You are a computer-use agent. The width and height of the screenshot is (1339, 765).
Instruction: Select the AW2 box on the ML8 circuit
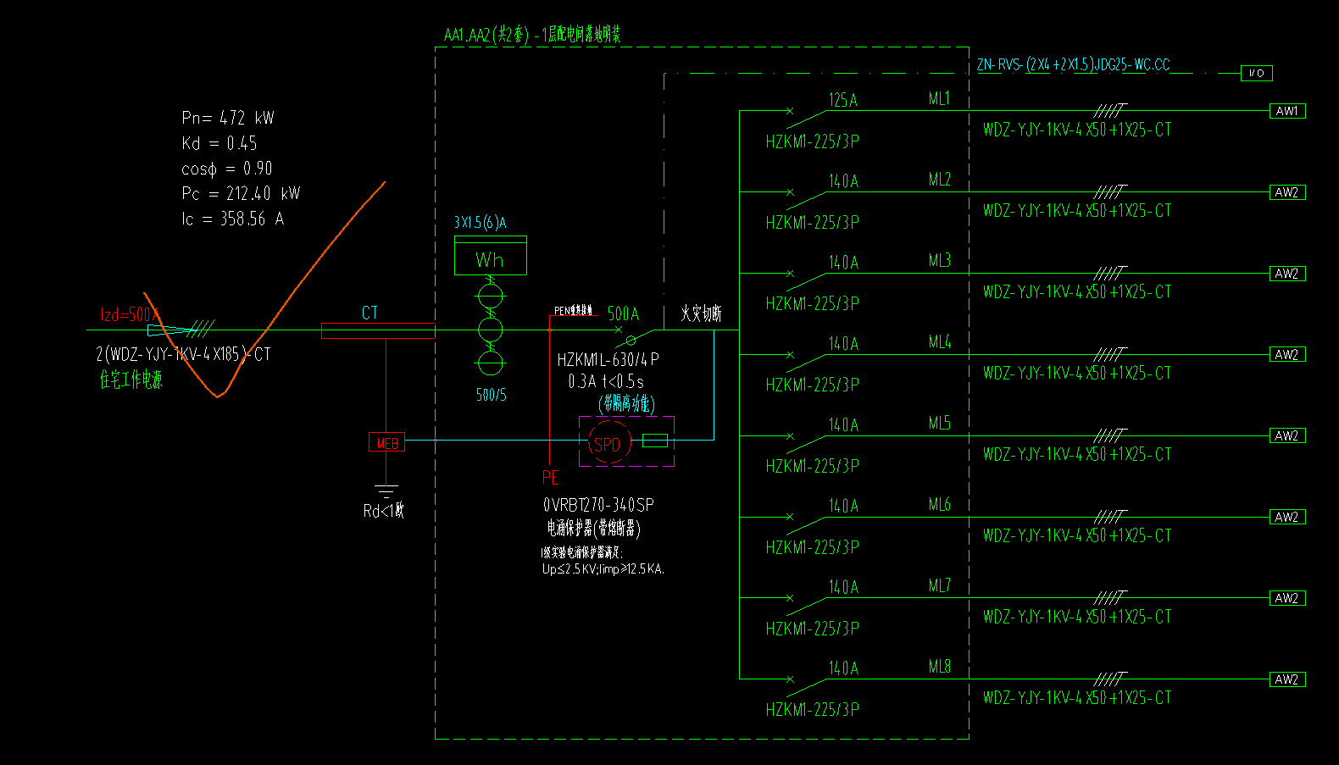1287,679
